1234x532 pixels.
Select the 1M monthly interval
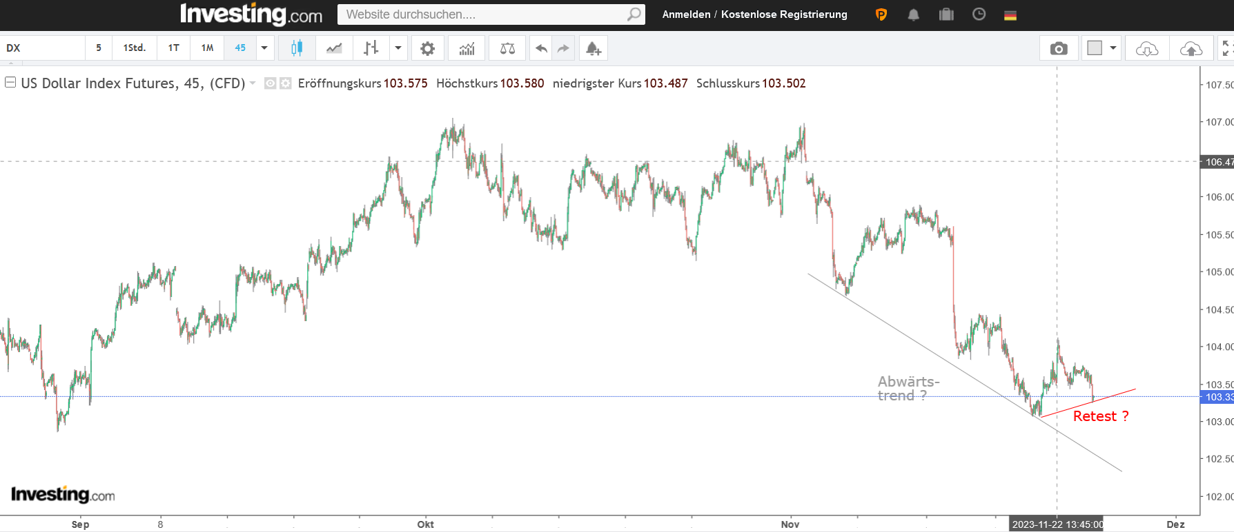click(x=208, y=48)
